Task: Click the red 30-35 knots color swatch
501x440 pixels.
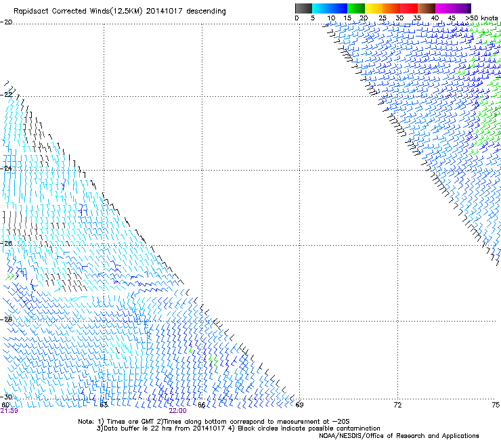Action: tap(409, 8)
